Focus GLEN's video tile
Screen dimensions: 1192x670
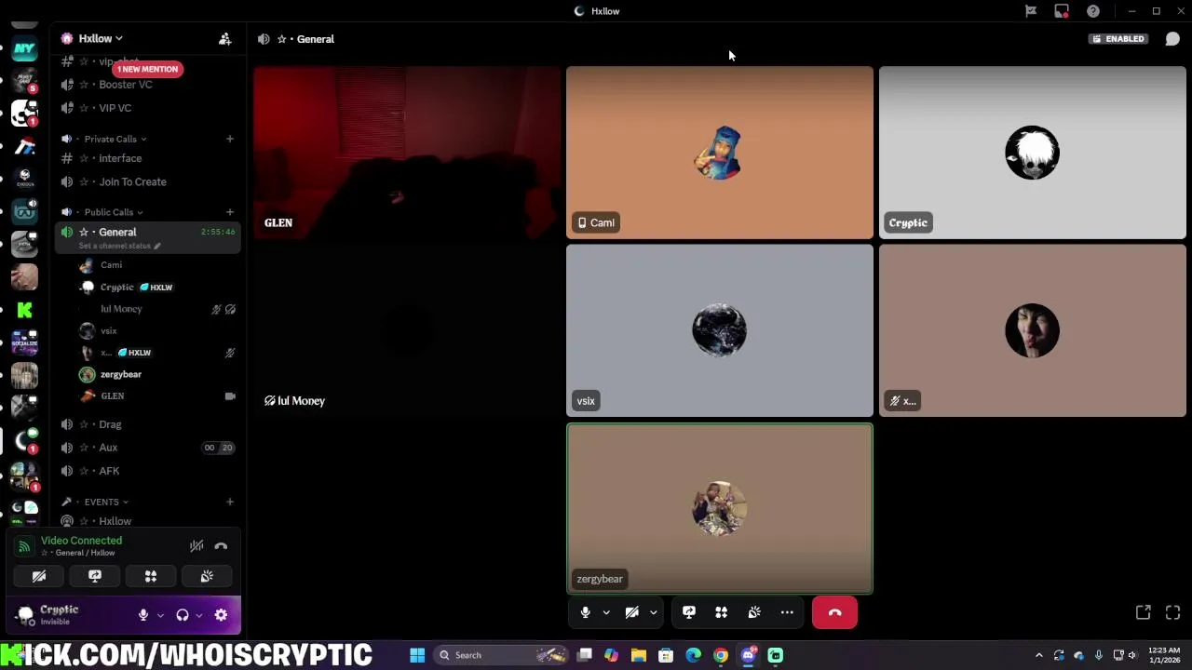click(407, 153)
